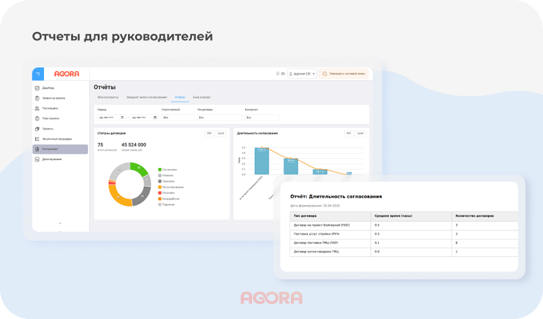Open the Проекты sidebar icon
Viewport: 543px width, 319px height.
(x=37, y=129)
